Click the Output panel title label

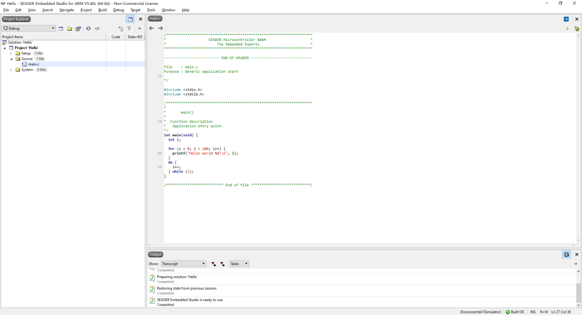click(x=156, y=255)
